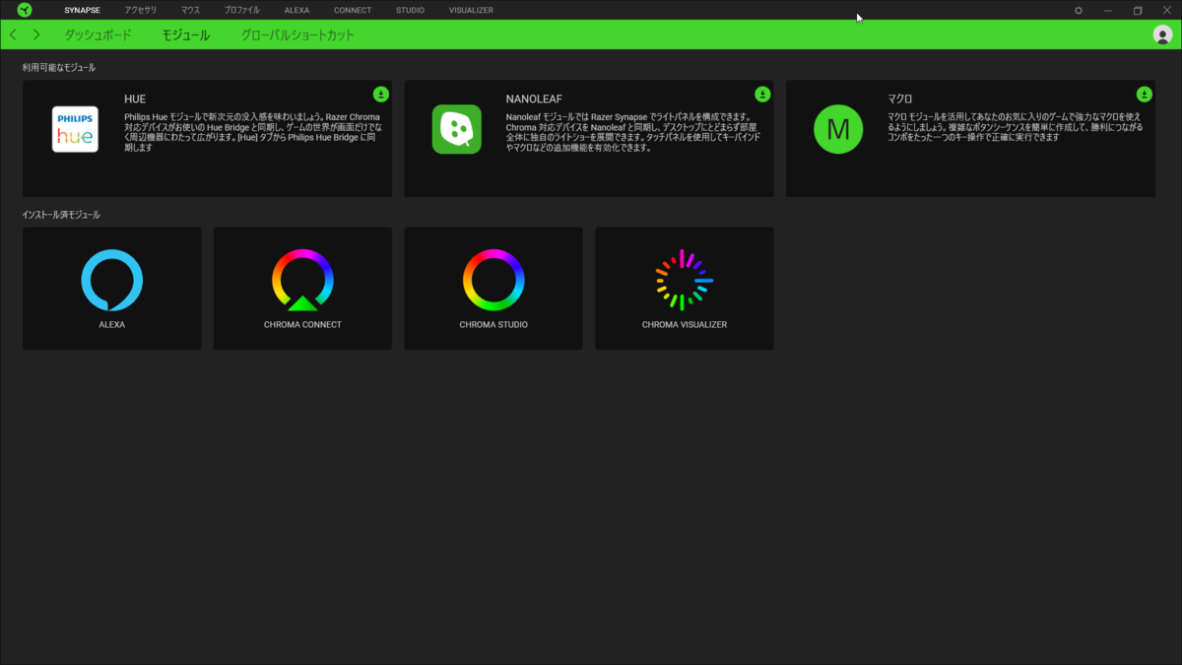Open the CHROMA CONNECT module card
The height and width of the screenshot is (665, 1182).
(x=302, y=289)
